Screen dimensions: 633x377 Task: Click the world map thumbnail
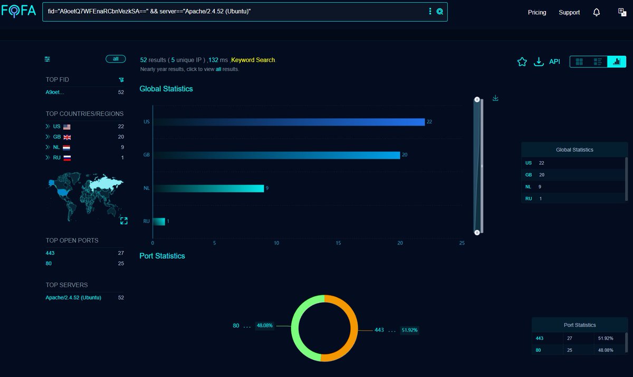(85, 196)
